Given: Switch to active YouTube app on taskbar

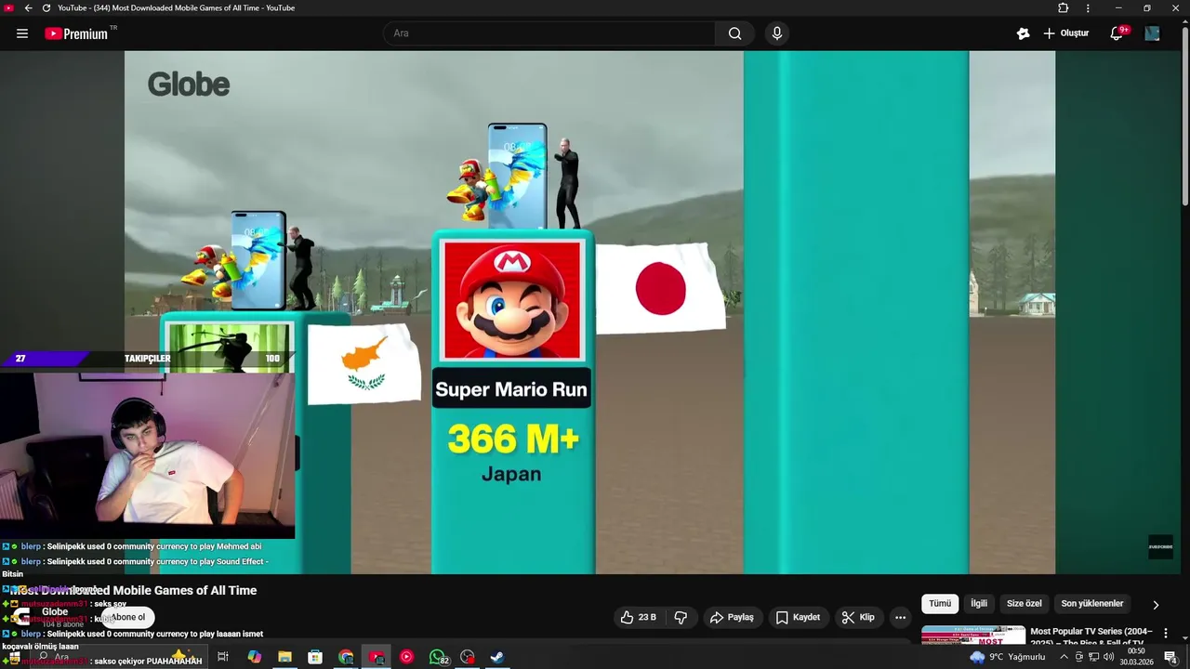Looking at the screenshot, I should click(377, 657).
